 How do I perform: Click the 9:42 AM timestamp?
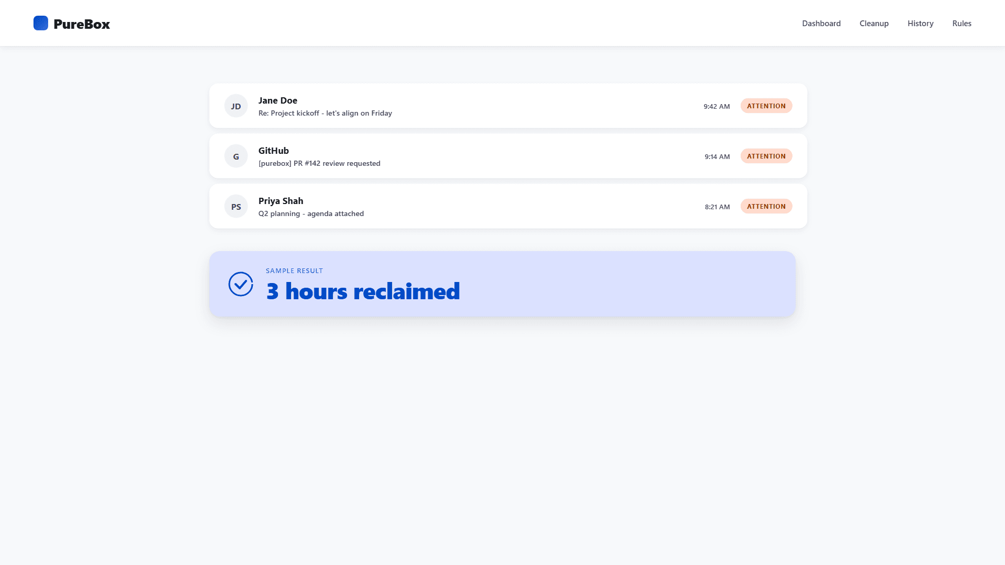717,106
